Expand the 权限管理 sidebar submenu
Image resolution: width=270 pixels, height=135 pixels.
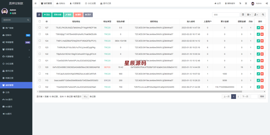(x=16, y=49)
